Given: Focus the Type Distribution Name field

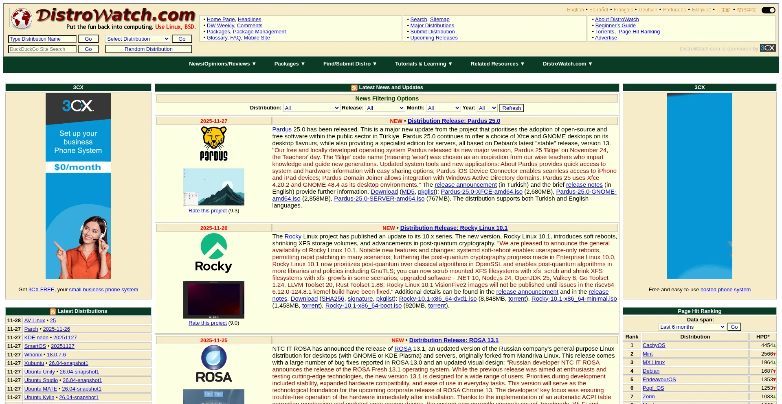Looking at the screenshot, I should tap(42, 39).
